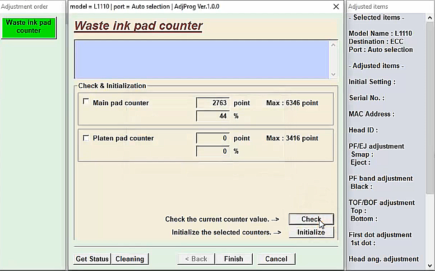This screenshot has height=271, width=435.
Task: Click the Adjustment order panel header
Action: pos(24,7)
